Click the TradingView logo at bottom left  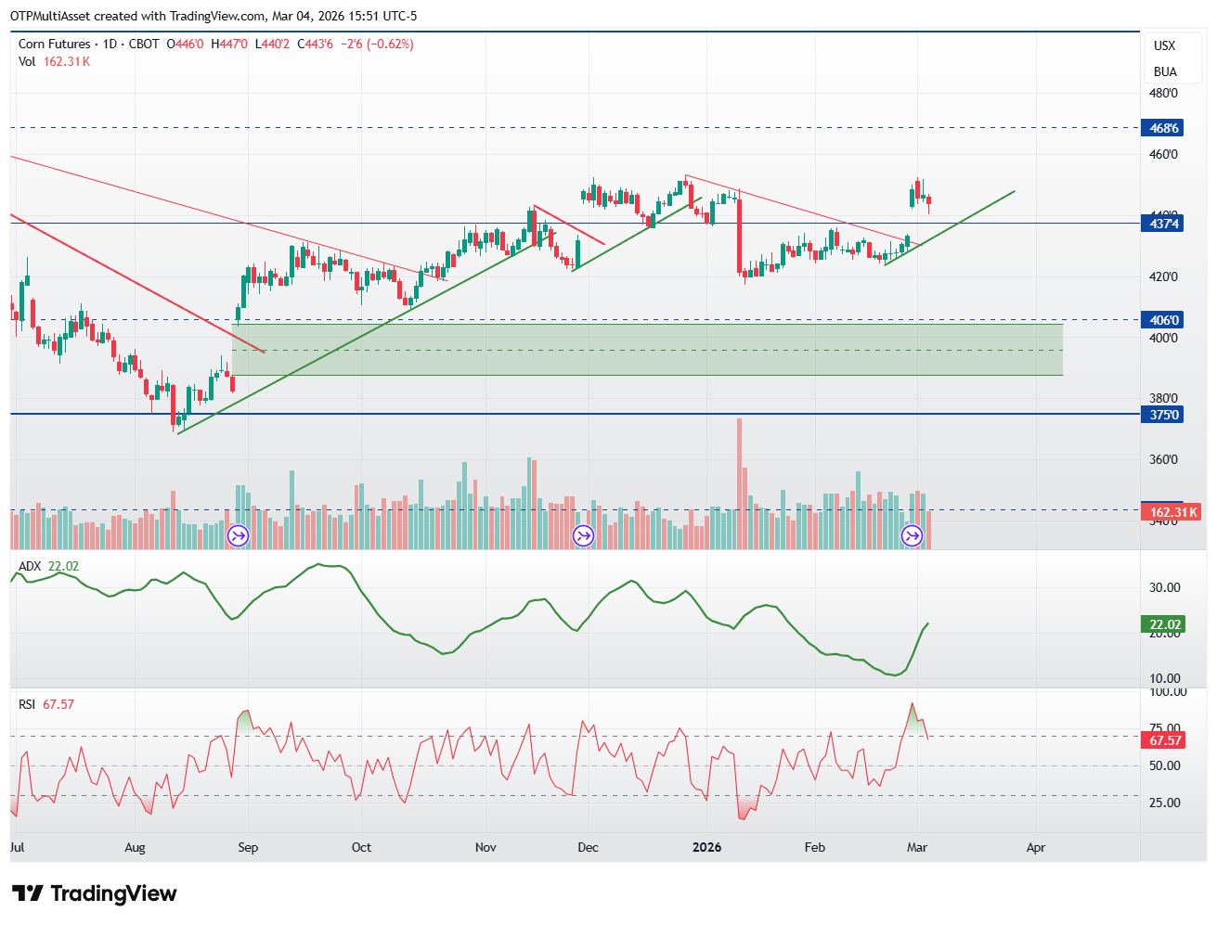(95, 893)
